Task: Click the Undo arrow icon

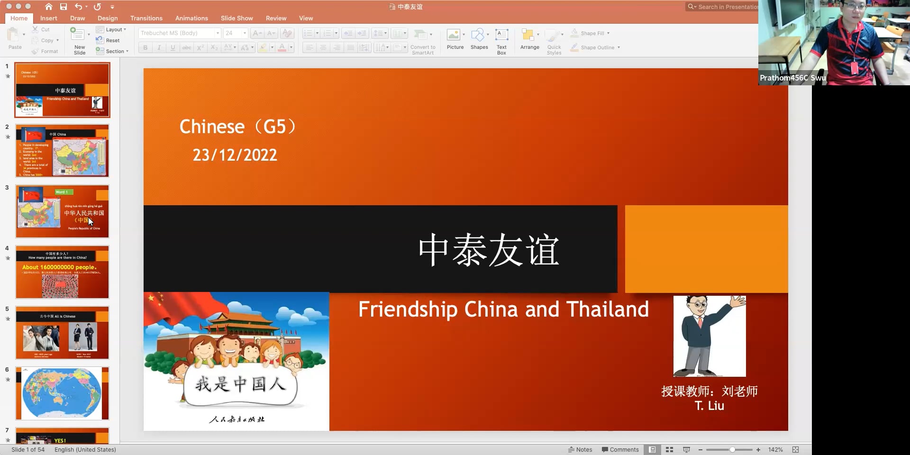Action: [78, 7]
